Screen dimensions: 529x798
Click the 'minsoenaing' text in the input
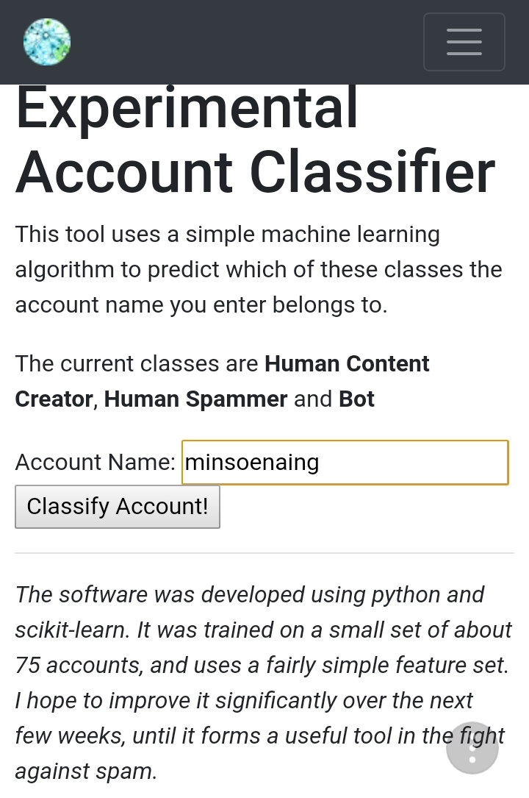(252, 463)
